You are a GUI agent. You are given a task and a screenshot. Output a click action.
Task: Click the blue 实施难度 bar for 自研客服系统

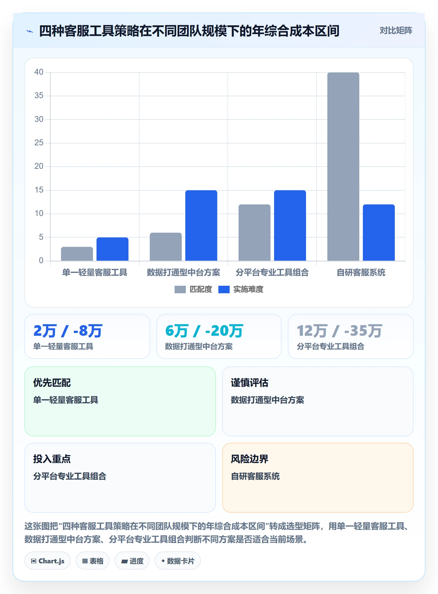[x=379, y=233]
